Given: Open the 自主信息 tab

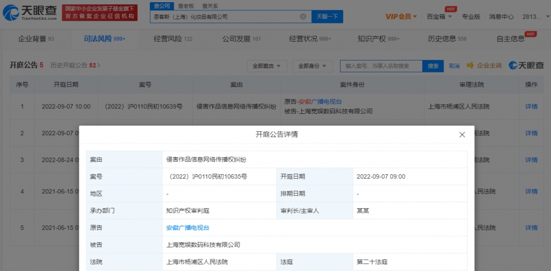Looking at the screenshot, I should [x=511, y=39].
